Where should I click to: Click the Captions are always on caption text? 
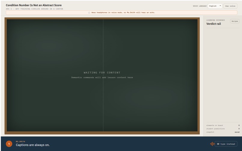33,145
